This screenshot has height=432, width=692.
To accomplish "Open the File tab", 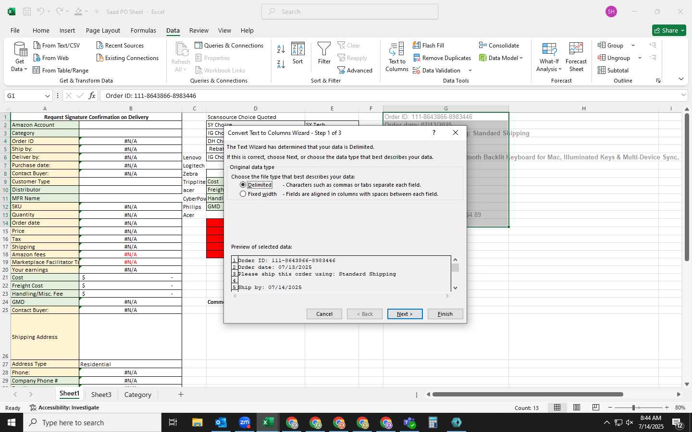I will [15, 30].
